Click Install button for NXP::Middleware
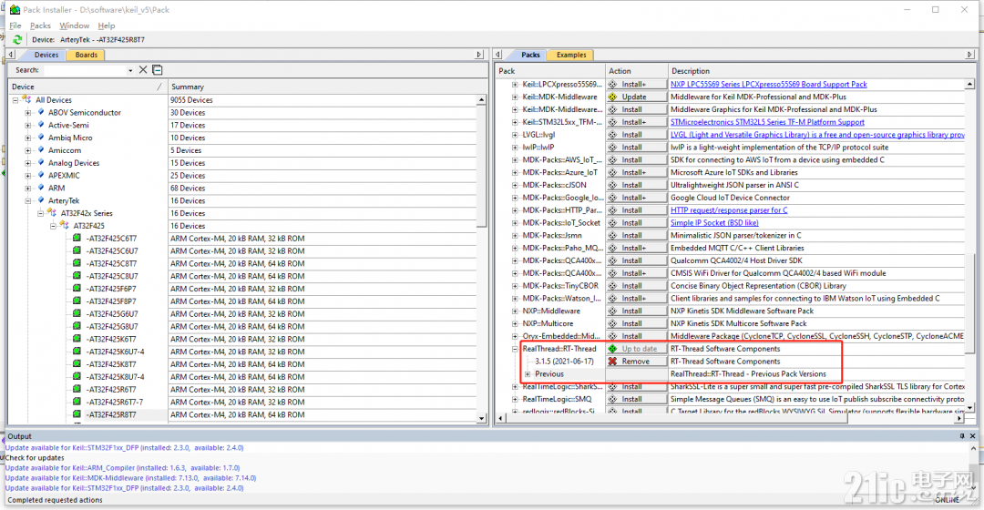Screen dimensions: 984x510 click(636, 311)
